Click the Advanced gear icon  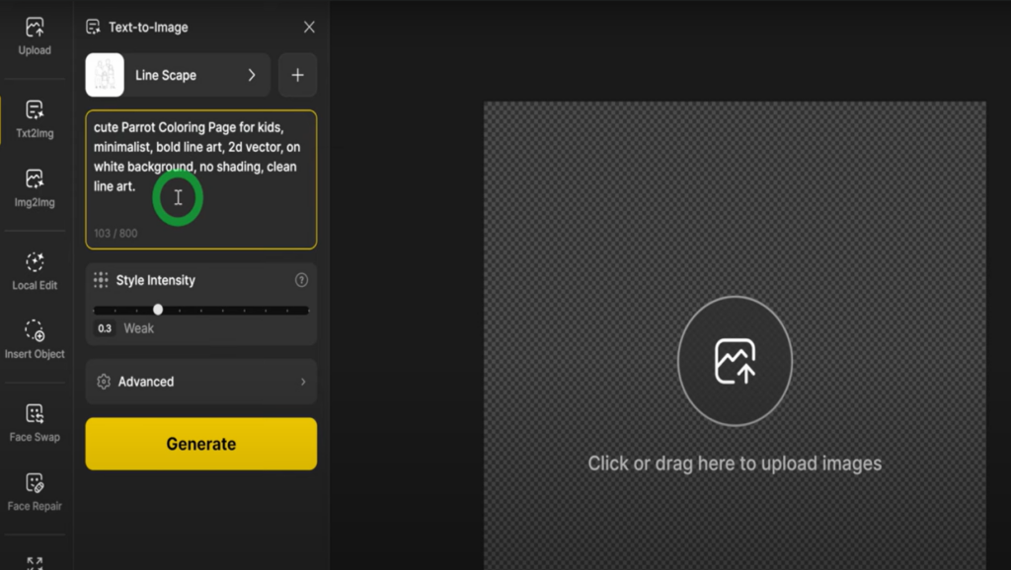[104, 382]
